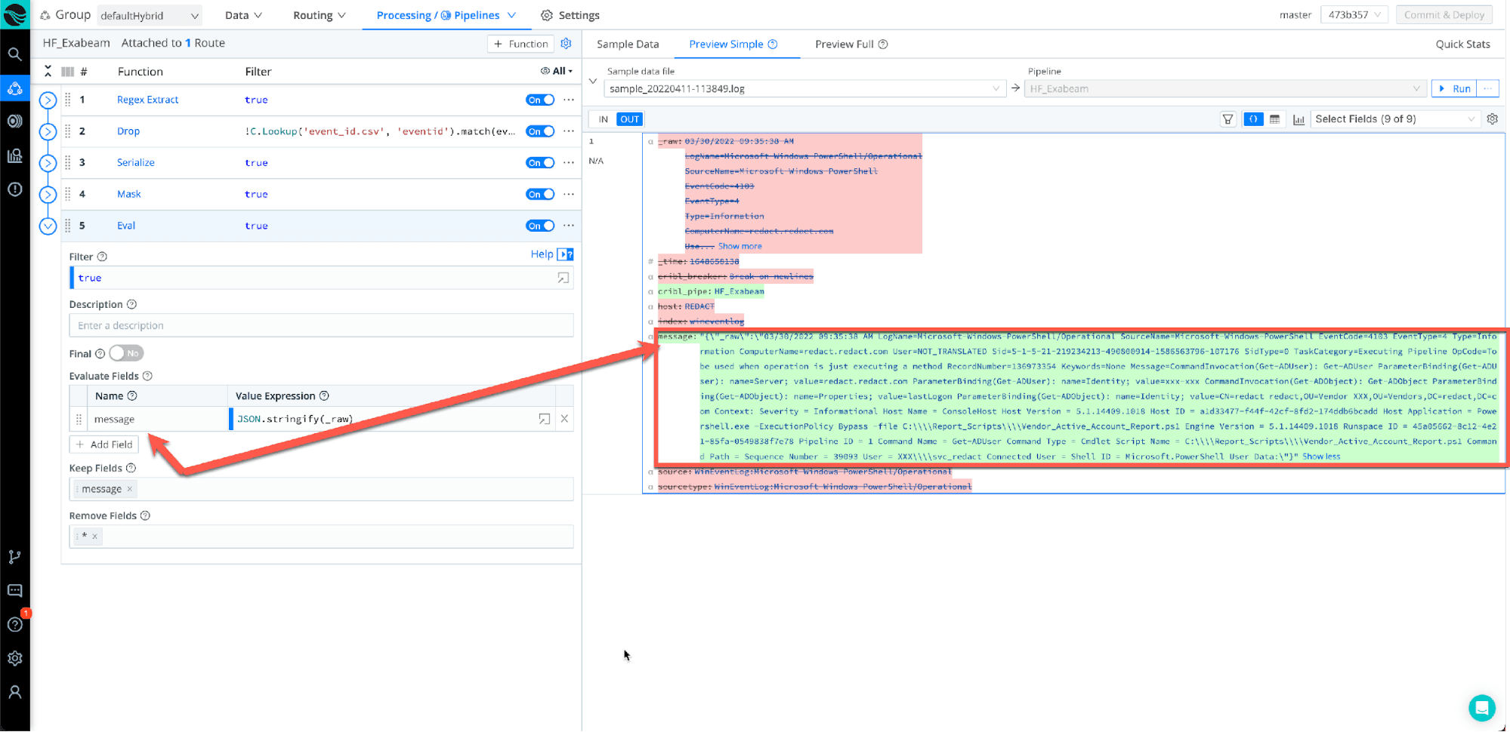This screenshot has height=732, width=1510.
Task: Open the chat bubble widget at bottom right
Action: 1481,708
